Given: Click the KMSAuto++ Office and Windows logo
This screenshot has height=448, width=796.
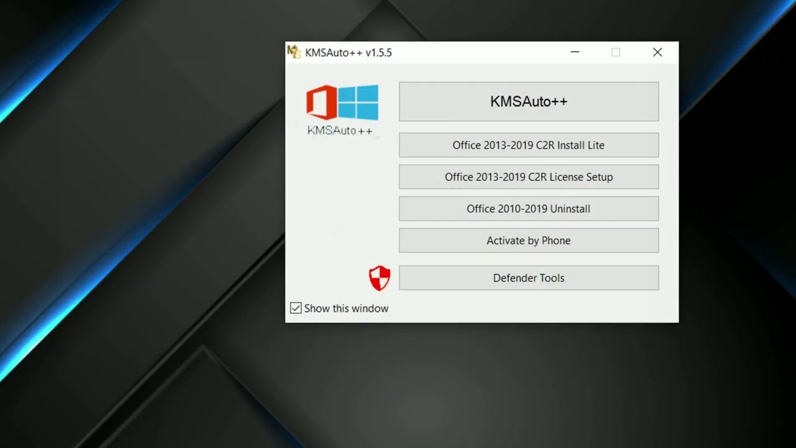Looking at the screenshot, I should (x=342, y=102).
